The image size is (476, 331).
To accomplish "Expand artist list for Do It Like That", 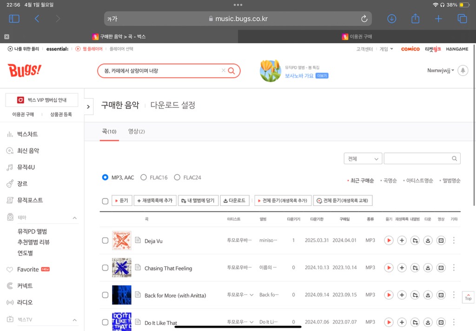I will pyautogui.click(x=251, y=322).
